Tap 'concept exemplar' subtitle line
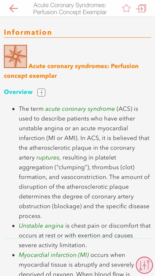 pyautogui.click(x=30, y=76)
